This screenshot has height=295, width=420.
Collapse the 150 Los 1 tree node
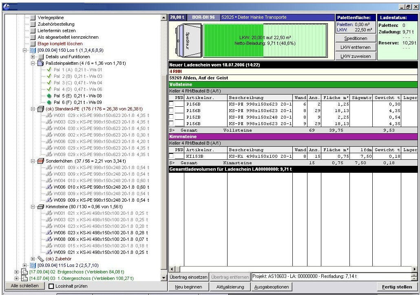click(x=25, y=50)
